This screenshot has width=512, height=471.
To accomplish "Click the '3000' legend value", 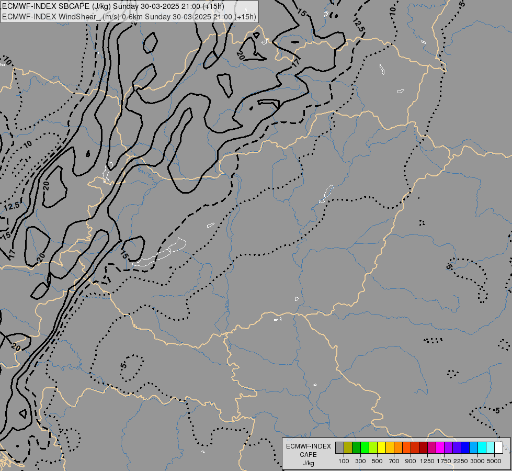I will (x=477, y=461).
